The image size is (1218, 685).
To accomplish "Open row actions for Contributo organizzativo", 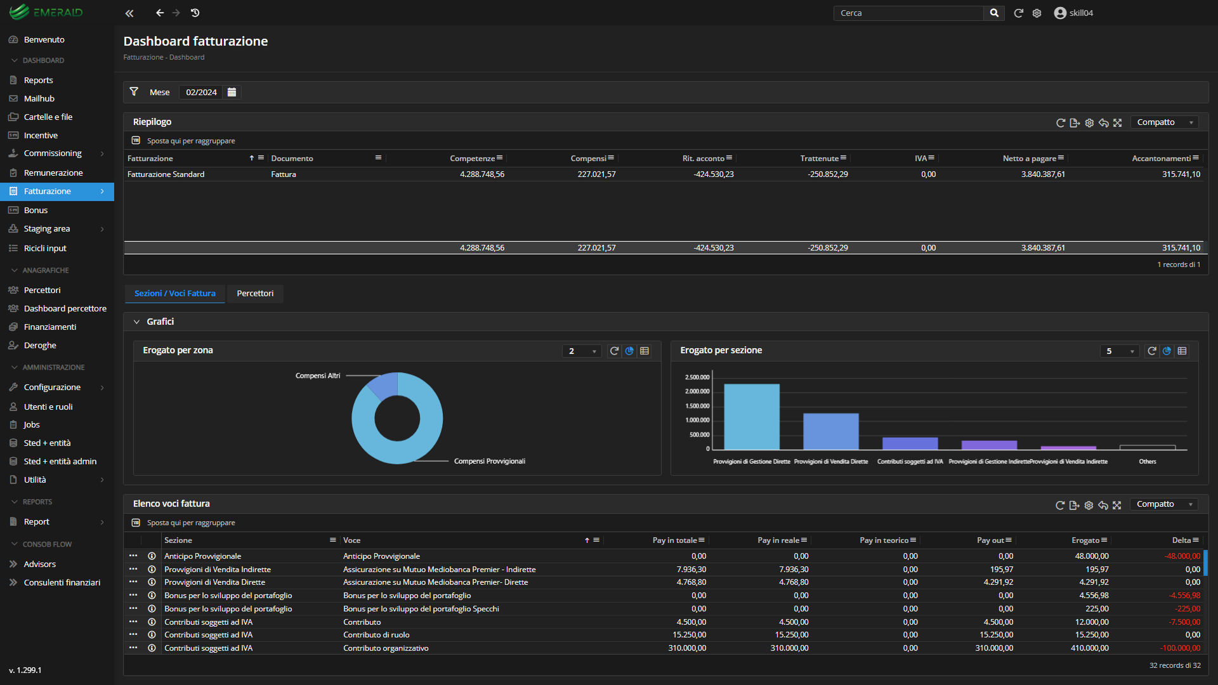I will [x=133, y=648].
